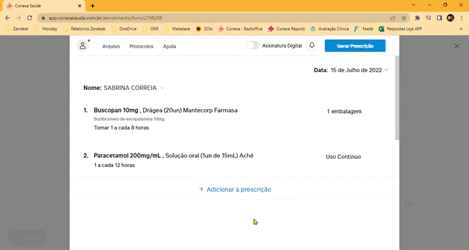
Task: Open the Feedz bookmark
Action: [364, 29]
